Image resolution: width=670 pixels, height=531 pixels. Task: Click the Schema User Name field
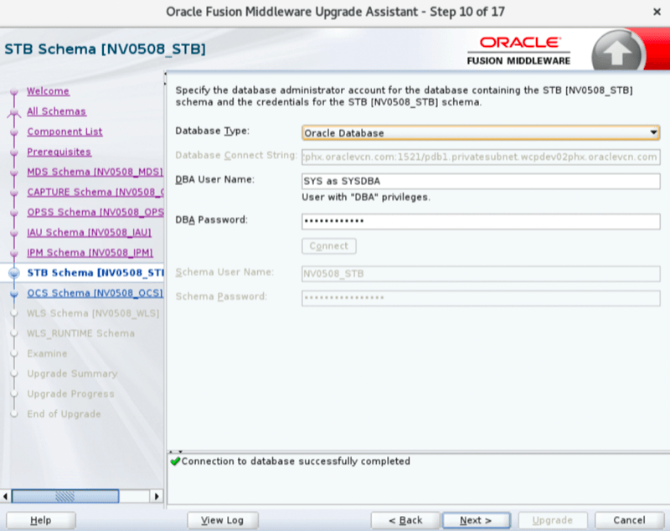(x=481, y=274)
